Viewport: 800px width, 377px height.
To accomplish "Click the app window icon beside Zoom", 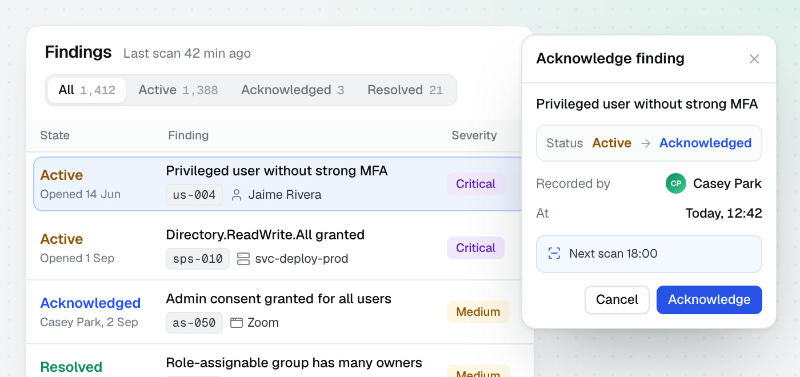I will [237, 323].
